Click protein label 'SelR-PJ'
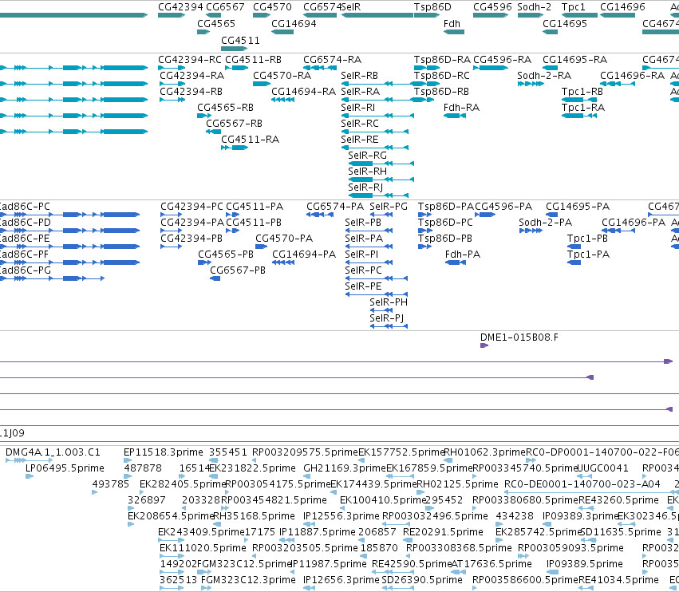The image size is (679, 592). tap(387, 318)
